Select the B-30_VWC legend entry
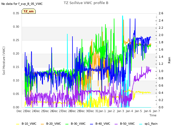This screenshot has height=129, width=173. (x=75, y=124)
